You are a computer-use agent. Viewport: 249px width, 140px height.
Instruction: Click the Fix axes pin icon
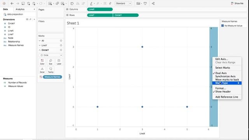pyautogui.click(x=110, y=3)
